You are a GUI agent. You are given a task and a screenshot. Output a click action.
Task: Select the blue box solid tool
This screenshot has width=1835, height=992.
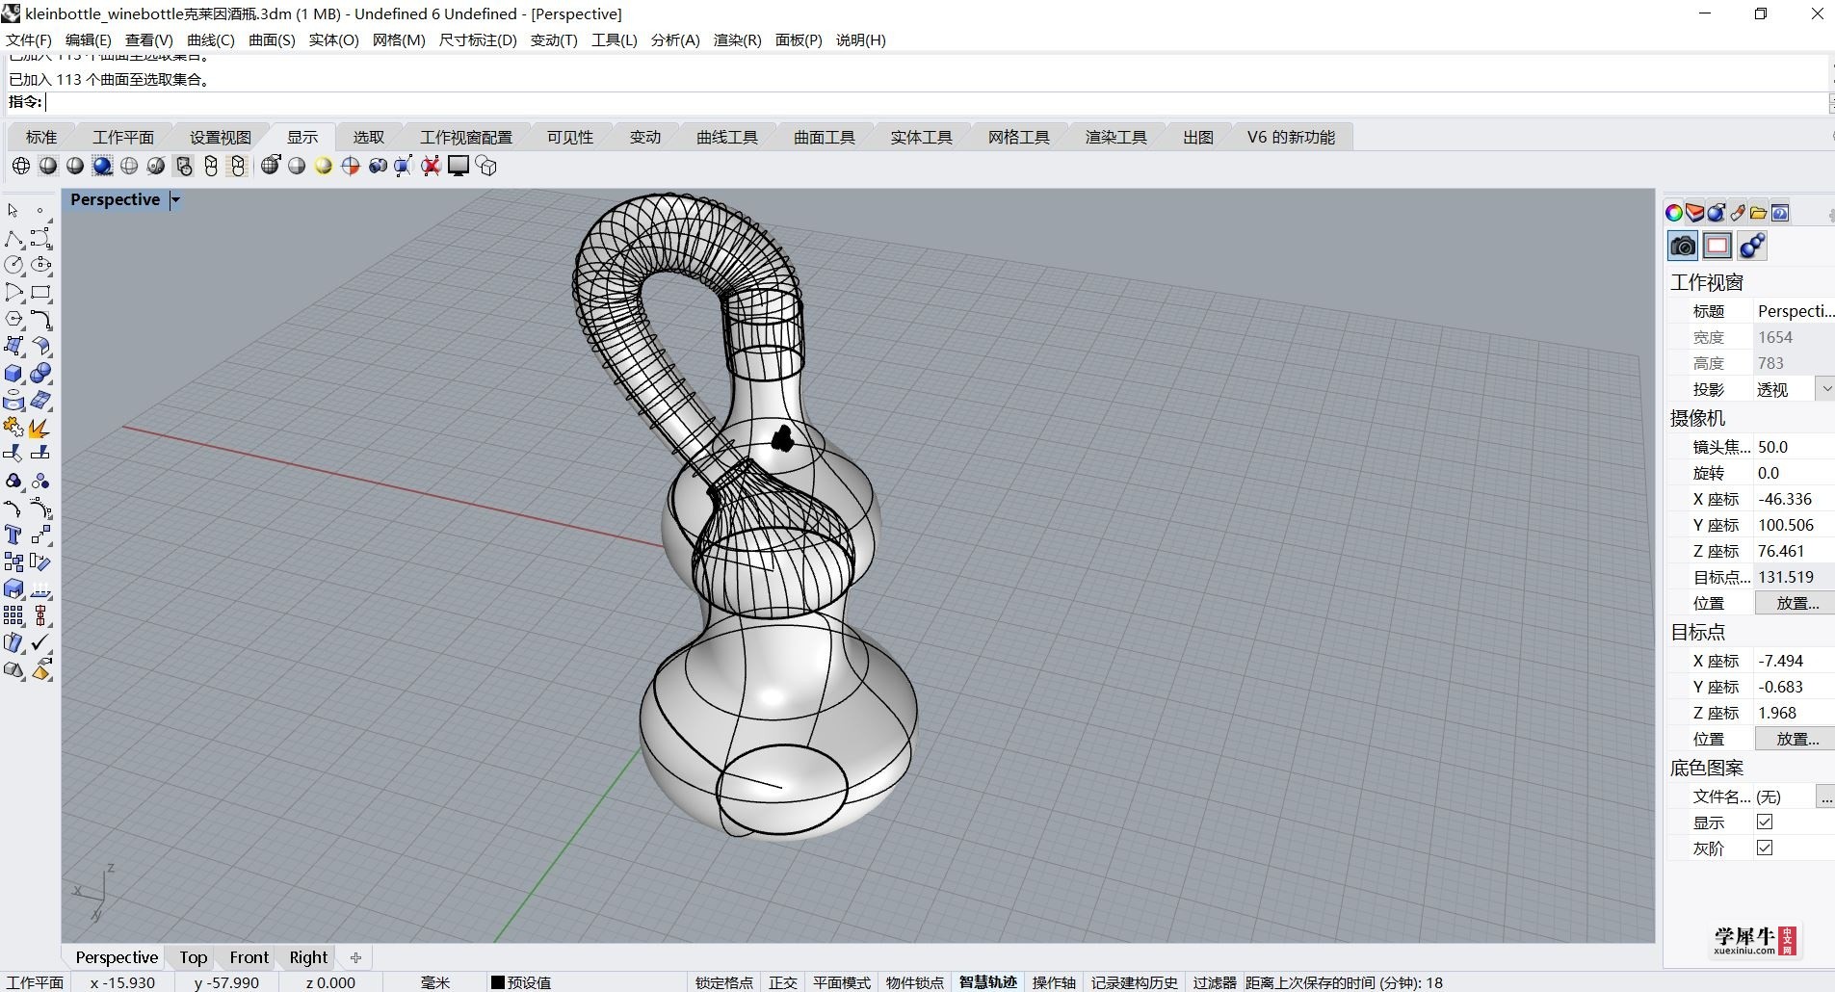click(x=13, y=374)
